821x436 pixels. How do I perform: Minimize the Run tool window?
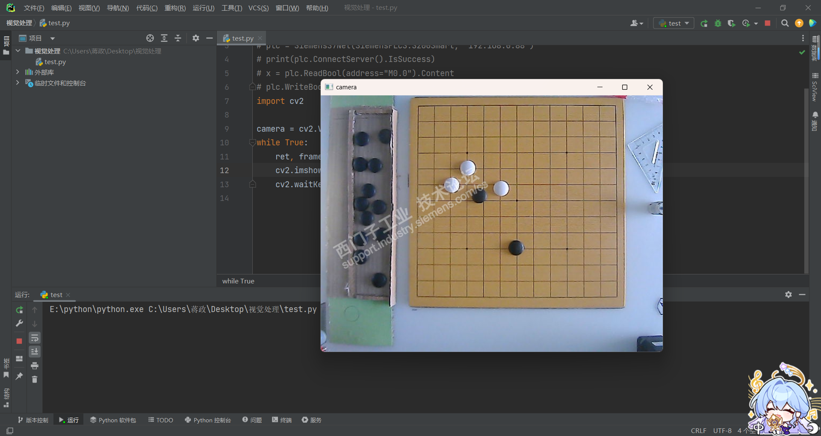click(x=802, y=295)
